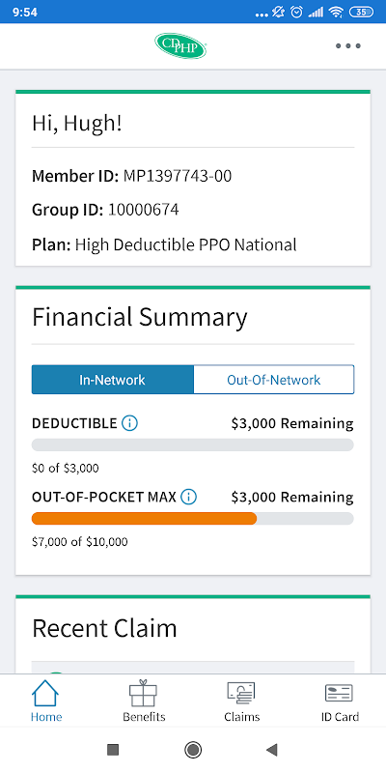Screen dimensions: 386x773
Task: Tap the CDPHP logo
Action: click(180, 45)
